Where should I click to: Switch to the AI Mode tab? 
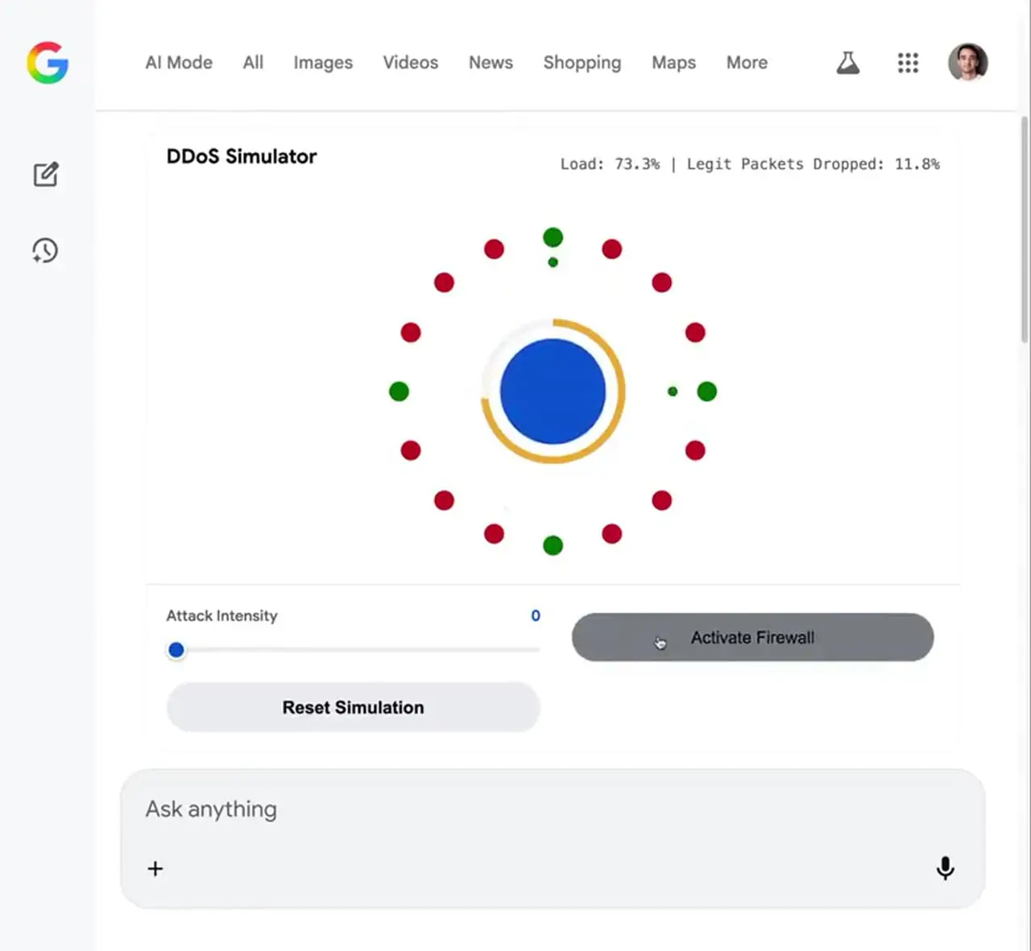click(179, 63)
